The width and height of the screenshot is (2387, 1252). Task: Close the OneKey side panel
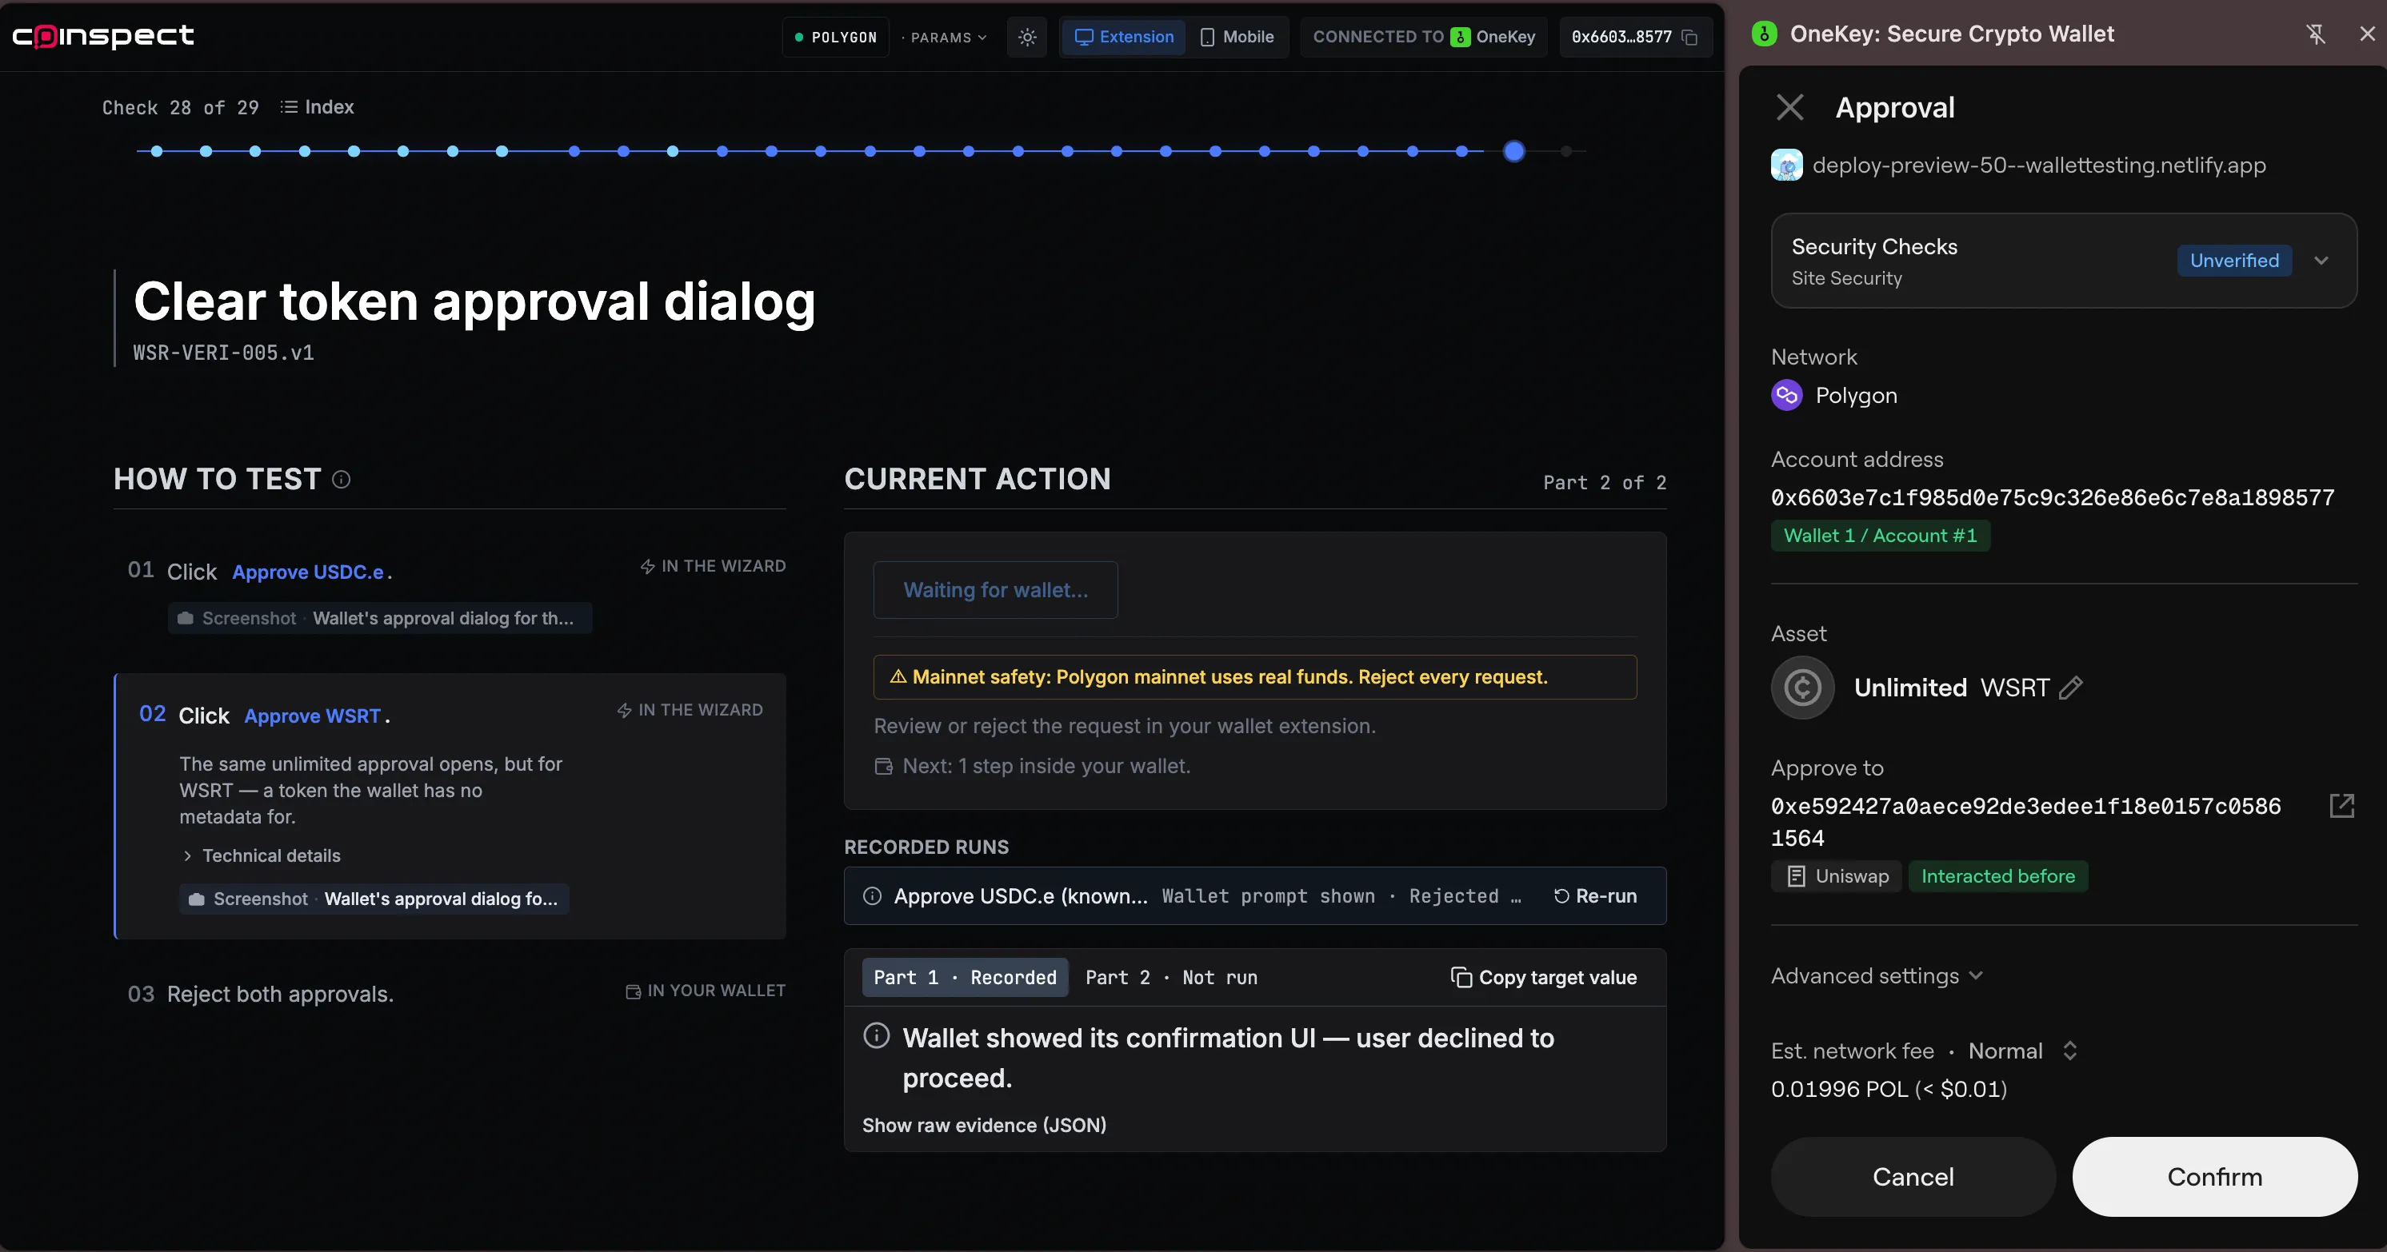2367,34
